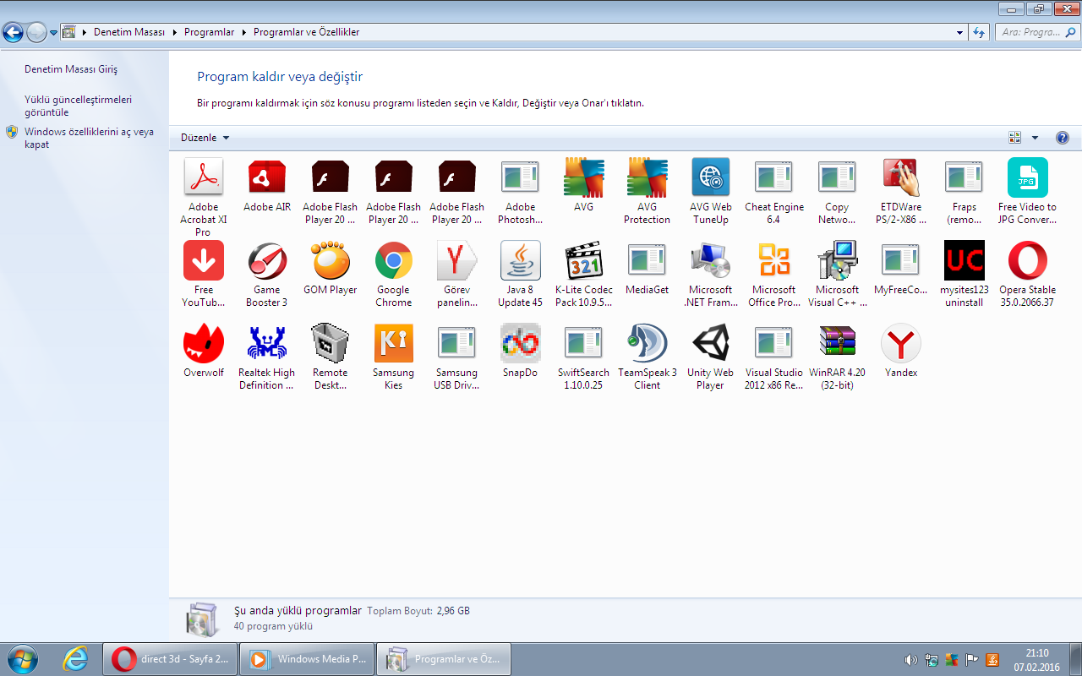1082x676 pixels.
Task: Open Windows özelliklerini aç veya kapat link
Action: [89, 138]
